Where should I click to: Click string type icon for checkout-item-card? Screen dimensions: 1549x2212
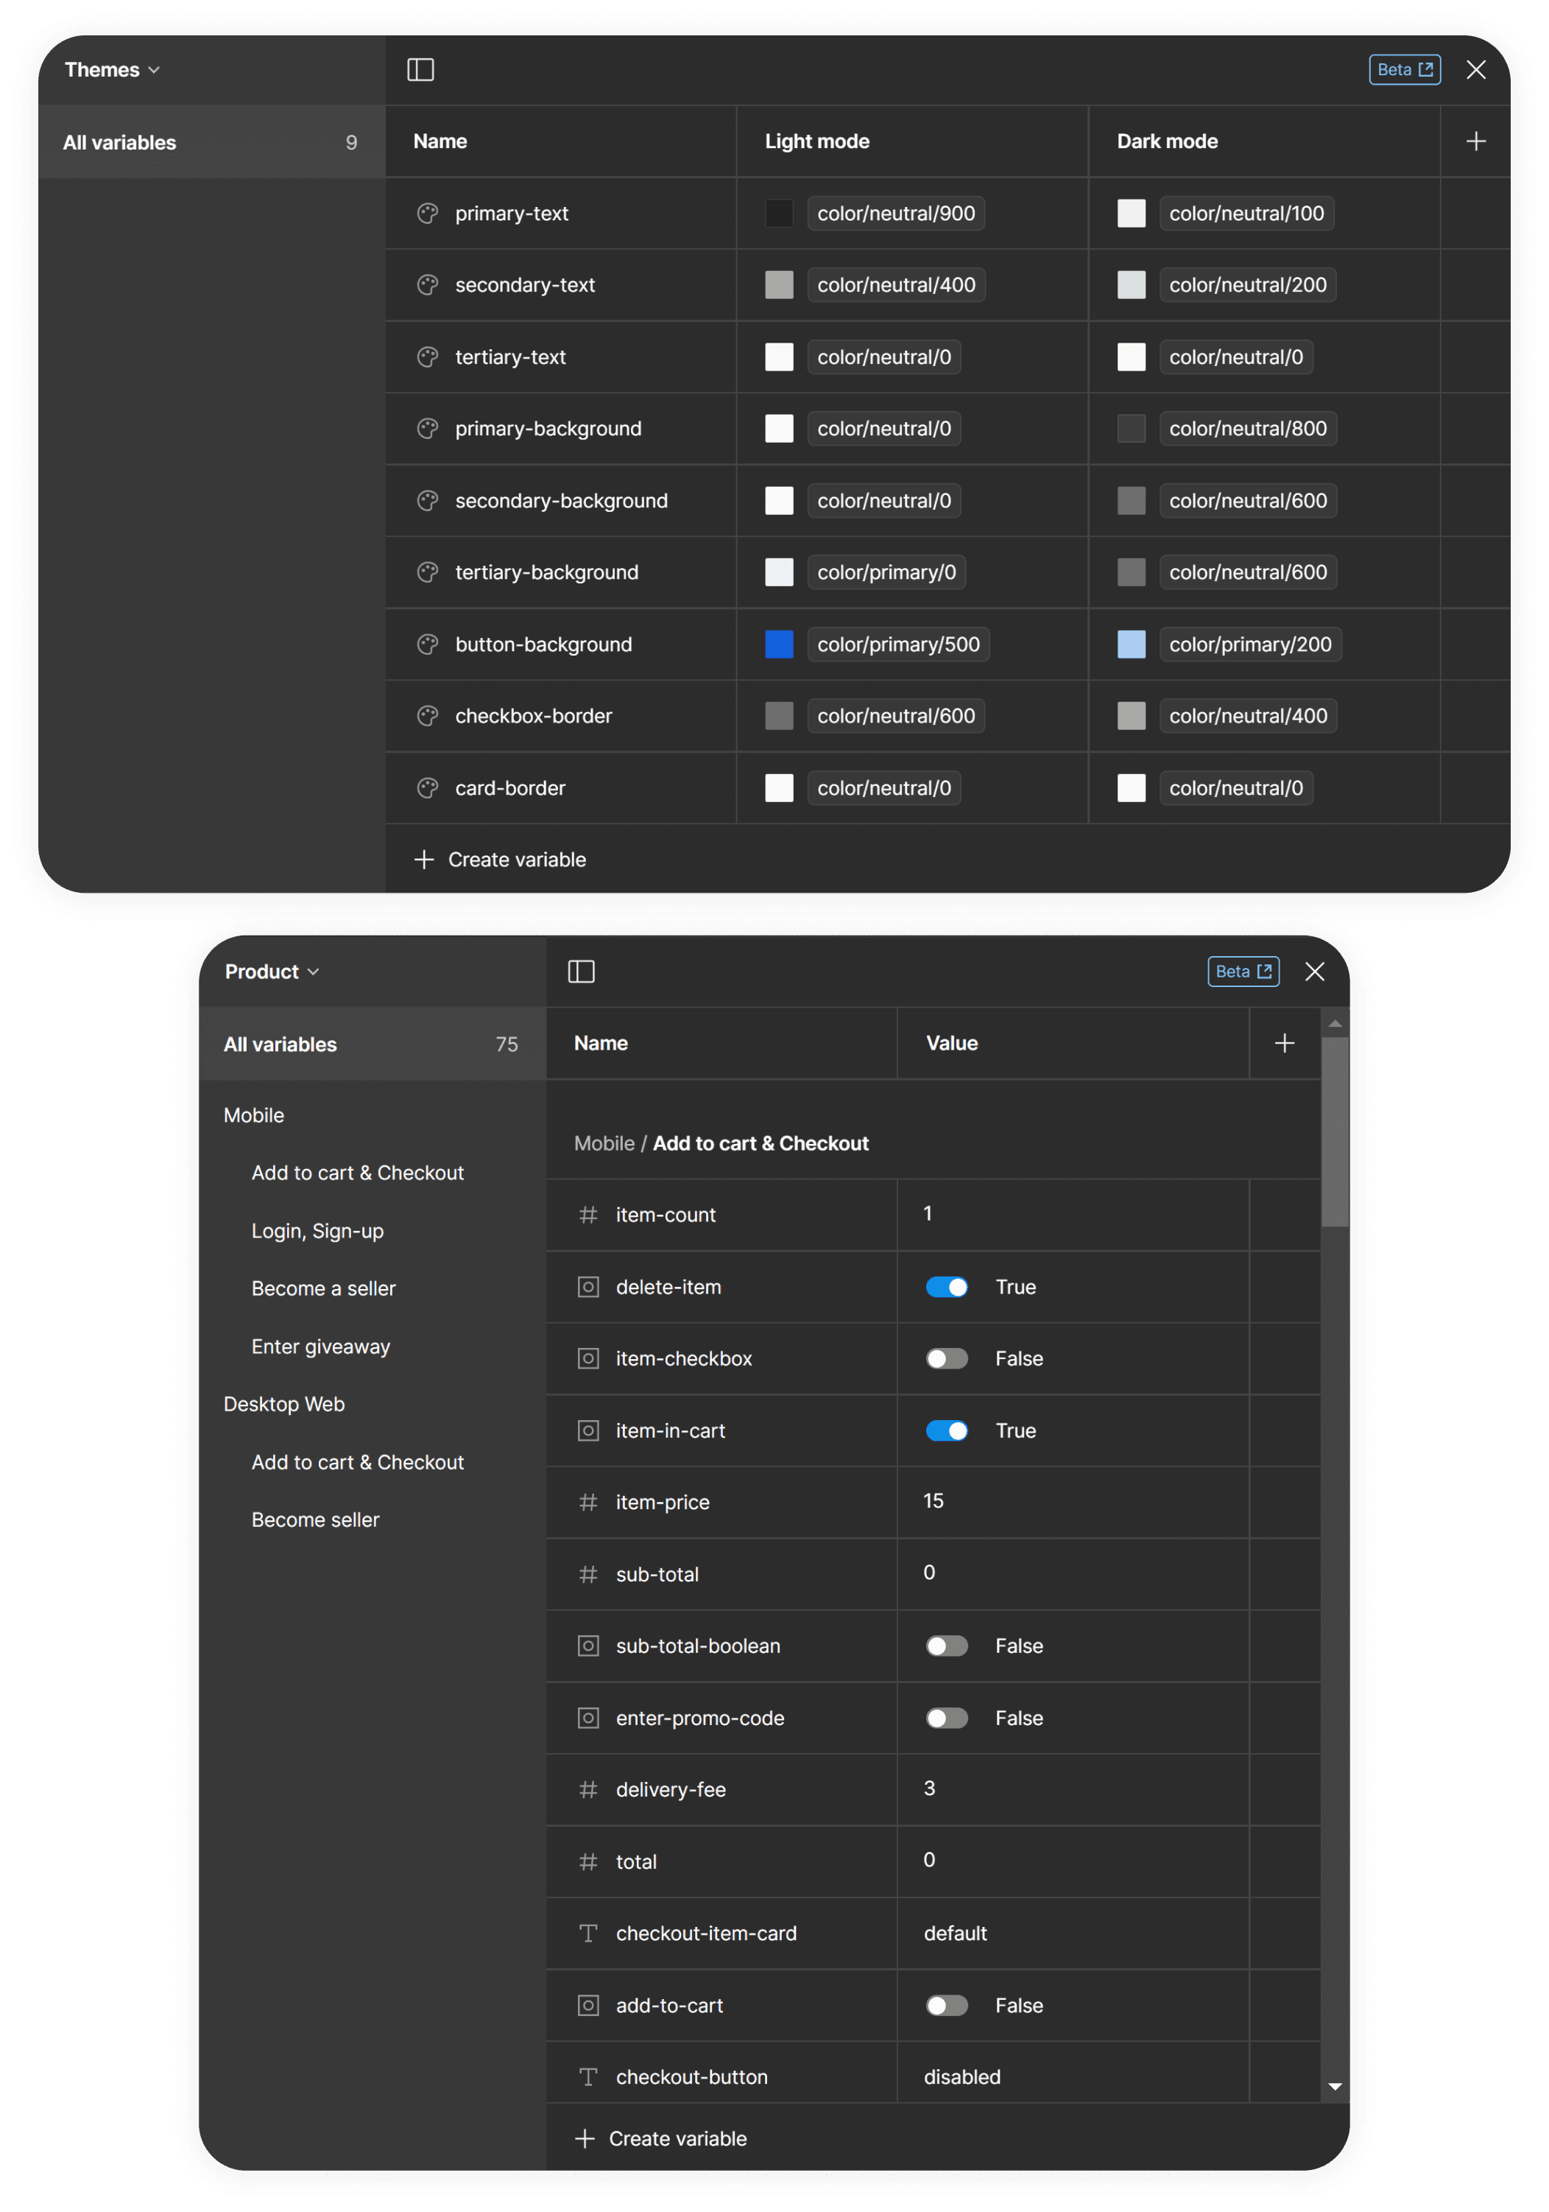pos(588,1934)
